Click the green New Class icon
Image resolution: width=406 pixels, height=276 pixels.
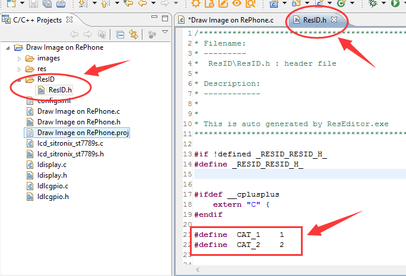(x=341, y=4)
